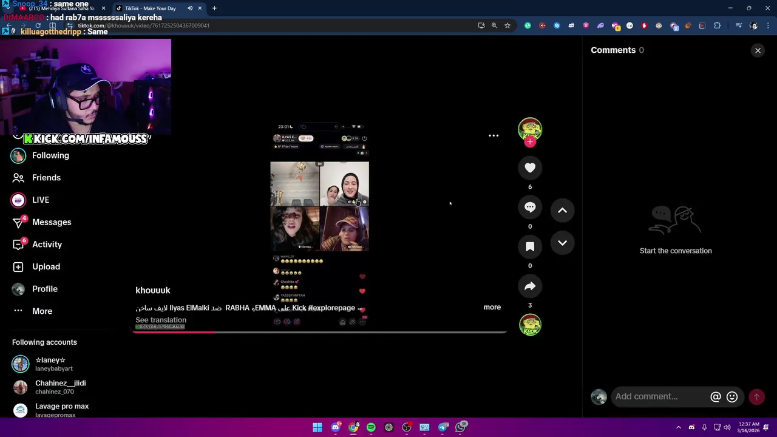Screen dimensions: 777x437
Task: Open the taskbar clock and date
Action: click(750, 427)
